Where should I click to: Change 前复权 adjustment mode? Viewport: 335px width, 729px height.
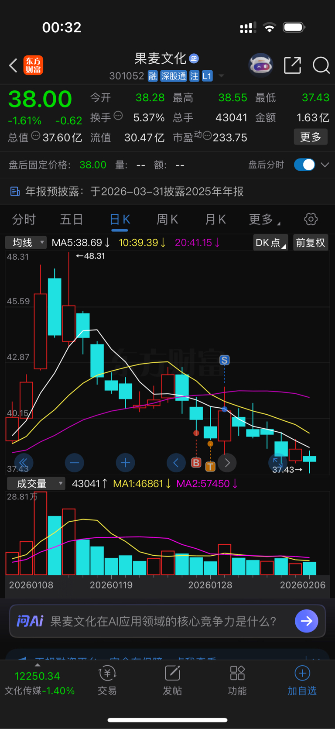pos(311,243)
